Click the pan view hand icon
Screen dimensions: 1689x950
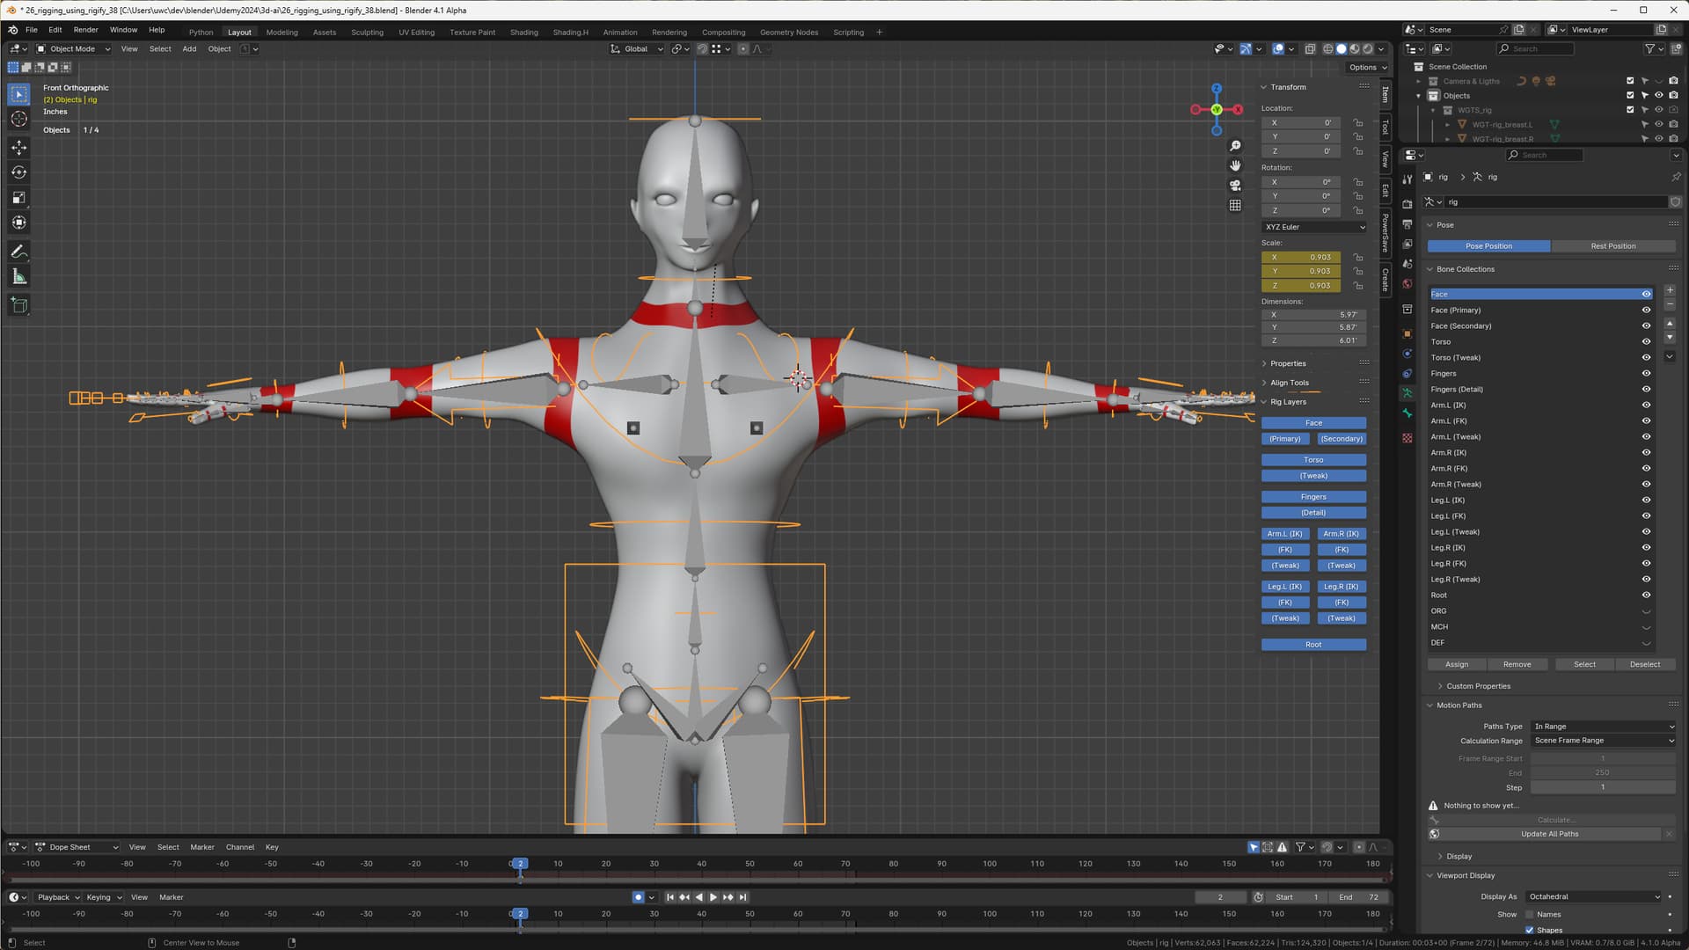[1235, 165]
